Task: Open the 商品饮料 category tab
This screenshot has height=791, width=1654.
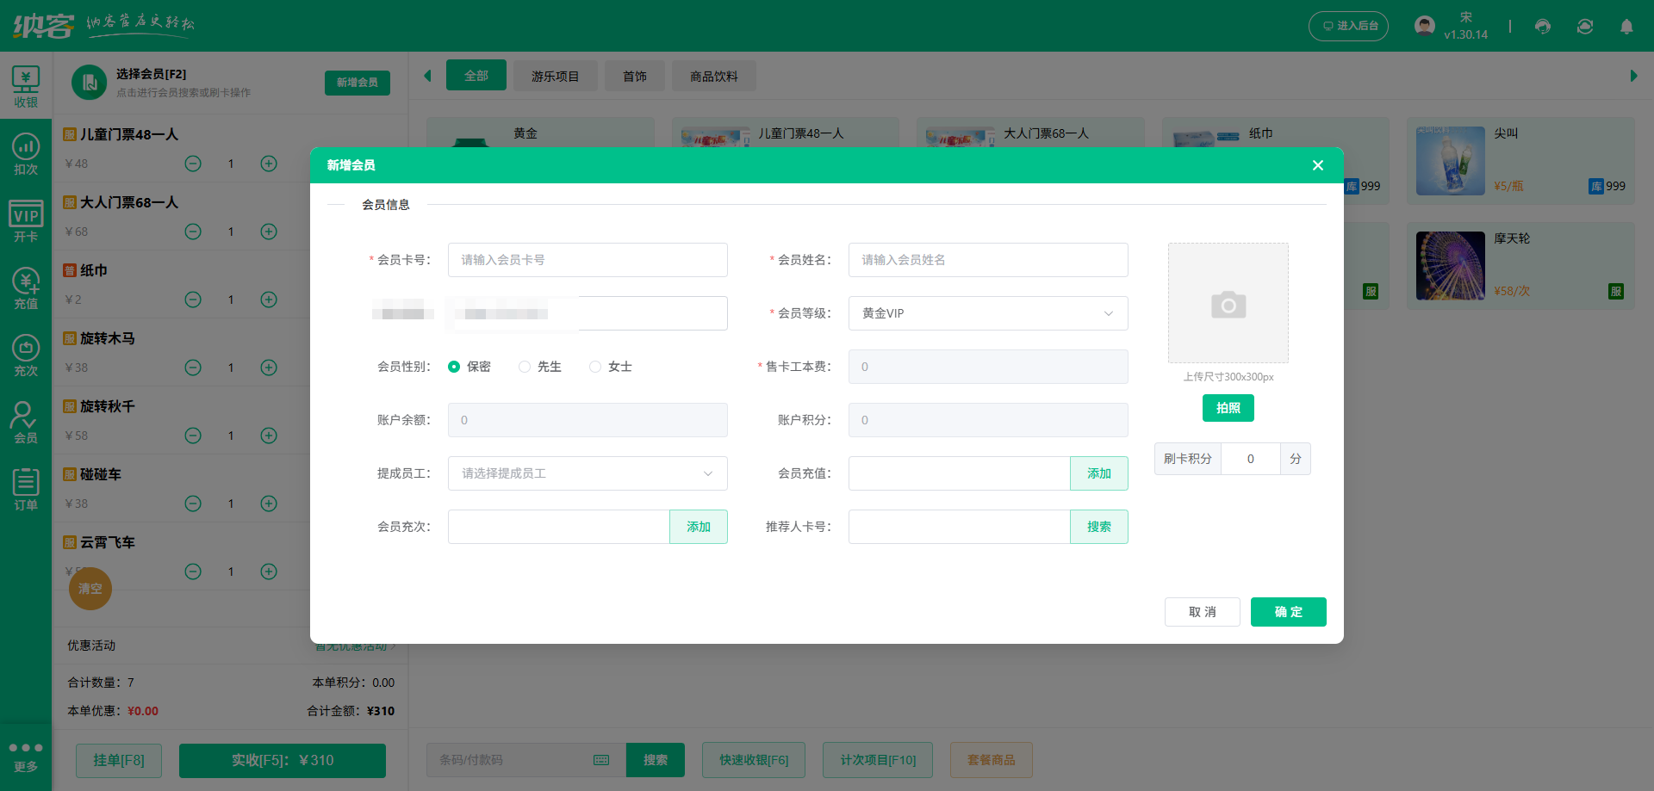Action: coord(713,76)
